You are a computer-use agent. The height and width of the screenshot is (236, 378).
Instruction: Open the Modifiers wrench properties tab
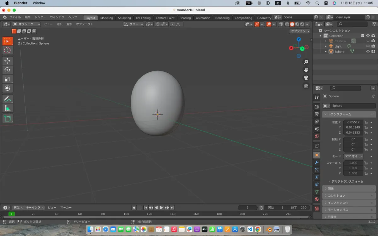tap(317, 163)
